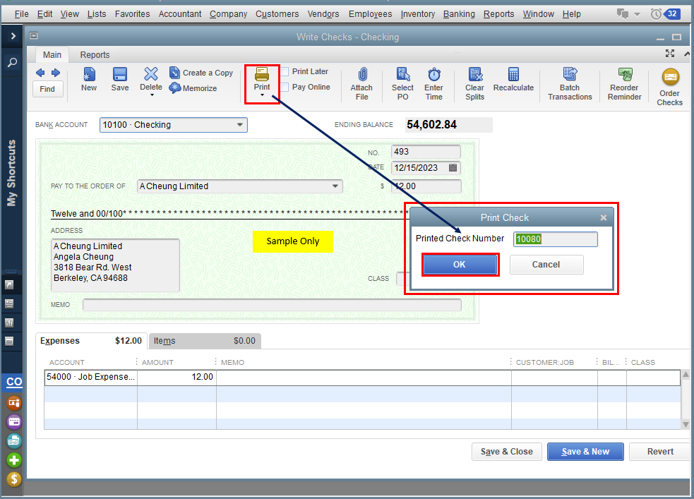
Task: Click the Printed Check Number field
Action: click(x=555, y=239)
